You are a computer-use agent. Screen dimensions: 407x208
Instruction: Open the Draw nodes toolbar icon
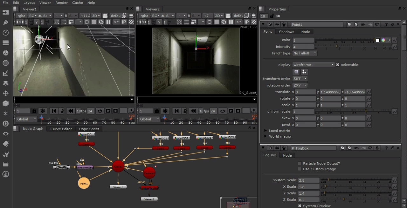coord(5,23)
